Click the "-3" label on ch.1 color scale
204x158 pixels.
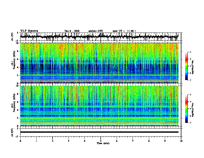(190, 52)
